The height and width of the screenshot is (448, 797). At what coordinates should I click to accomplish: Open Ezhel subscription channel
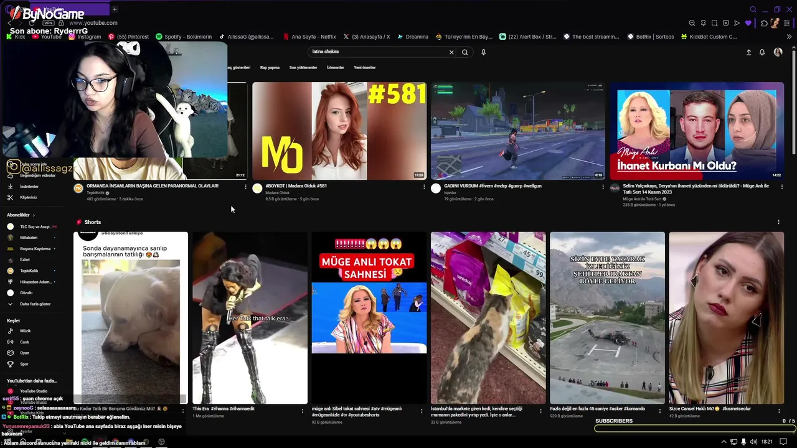pyautogui.click(x=25, y=259)
